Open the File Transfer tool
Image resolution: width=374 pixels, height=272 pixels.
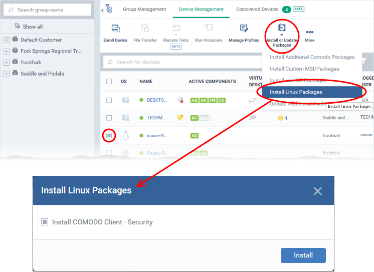(145, 34)
